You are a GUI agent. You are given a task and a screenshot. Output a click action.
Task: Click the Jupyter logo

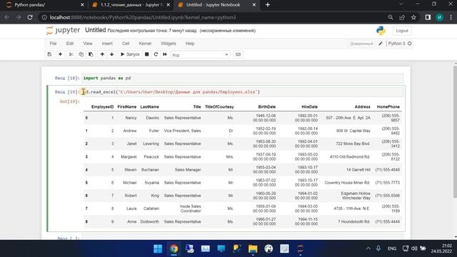(63, 30)
